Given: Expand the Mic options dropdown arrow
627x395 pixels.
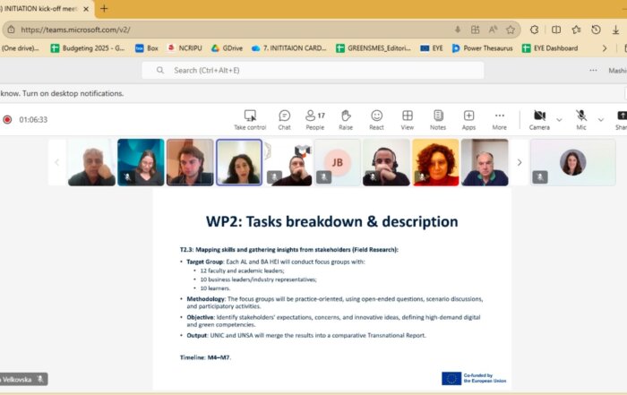Looking at the screenshot, I should (x=600, y=118).
